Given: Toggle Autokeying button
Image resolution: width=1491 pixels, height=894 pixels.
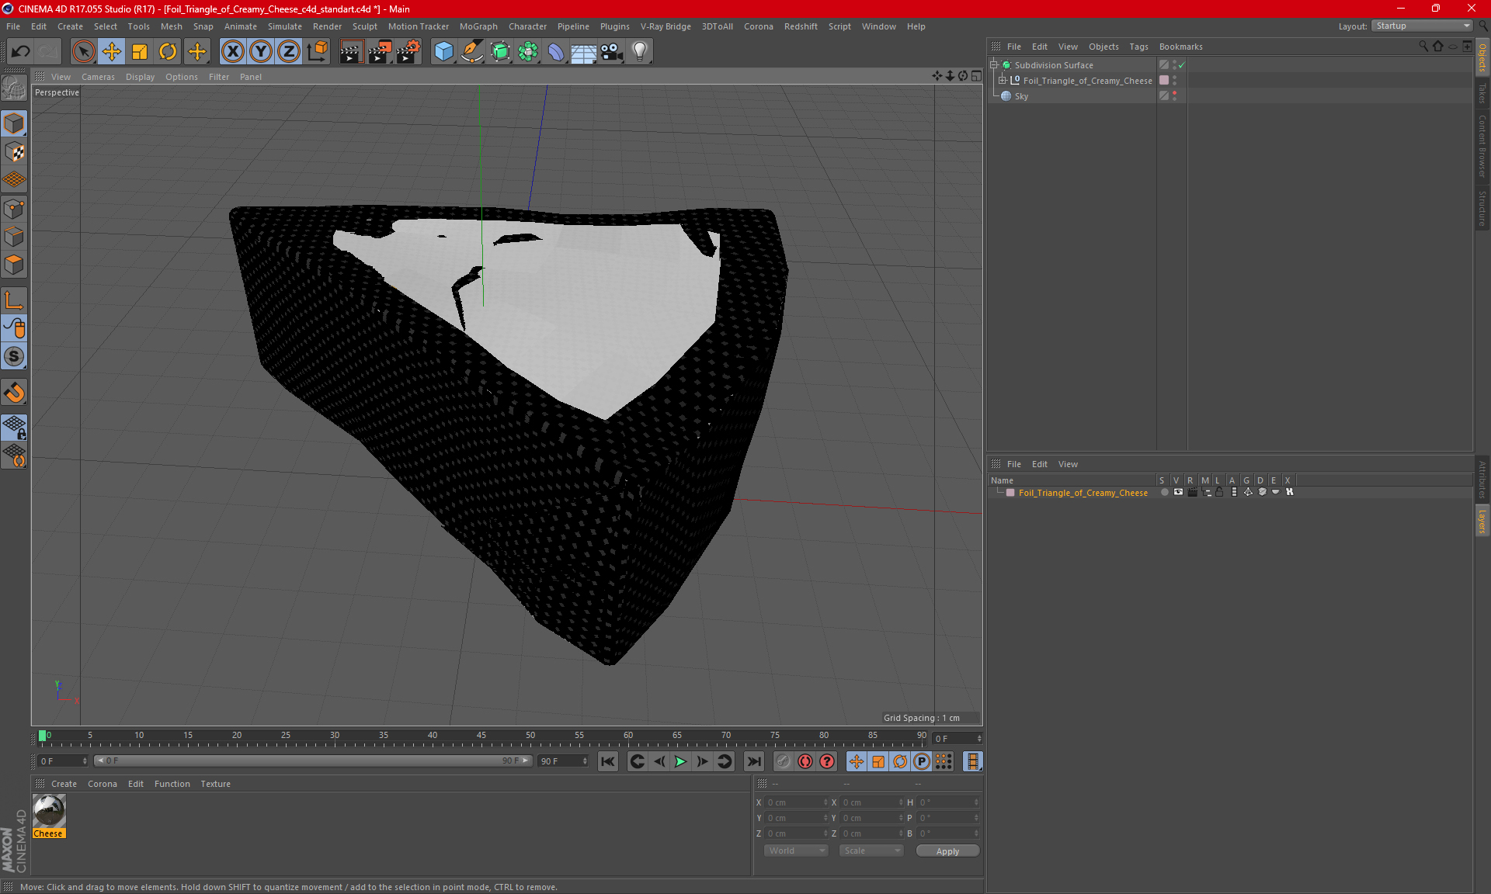Looking at the screenshot, I should click(805, 761).
